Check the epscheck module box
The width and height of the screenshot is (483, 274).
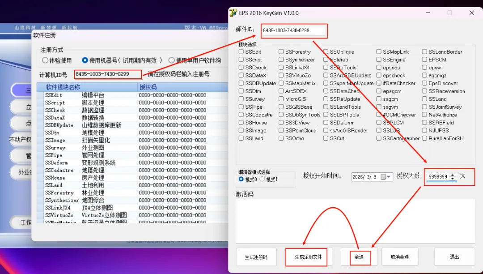pyautogui.click(x=379, y=75)
